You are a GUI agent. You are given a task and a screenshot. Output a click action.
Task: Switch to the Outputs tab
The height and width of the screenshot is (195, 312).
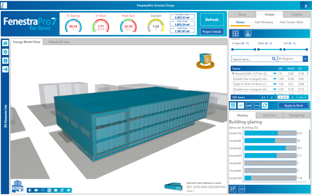(297, 15)
